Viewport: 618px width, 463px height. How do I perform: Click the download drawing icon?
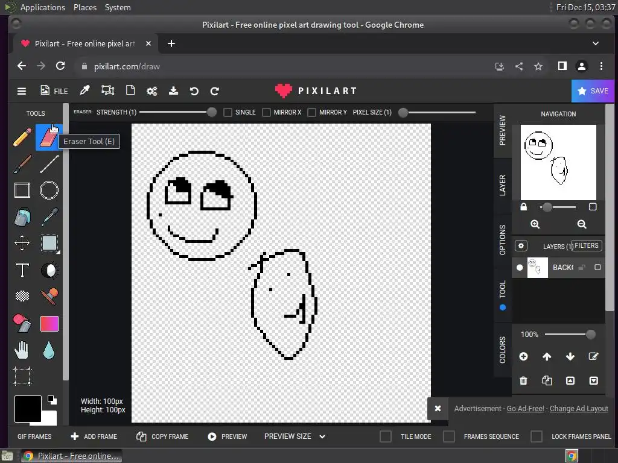(173, 91)
